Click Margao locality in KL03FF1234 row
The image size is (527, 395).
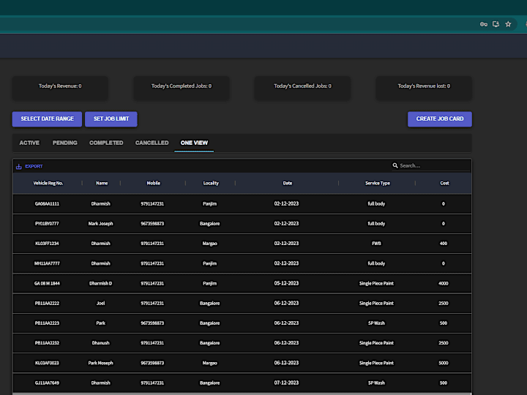click(x=210, y=244)
